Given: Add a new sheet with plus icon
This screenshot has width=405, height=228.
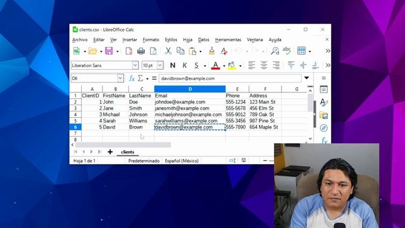Looking at the screenshot, I should [x=110, y=152].
